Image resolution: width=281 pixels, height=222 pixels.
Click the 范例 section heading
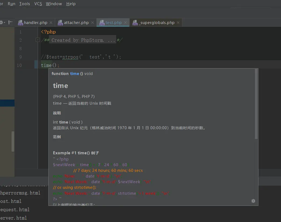[x=57, y=137]
